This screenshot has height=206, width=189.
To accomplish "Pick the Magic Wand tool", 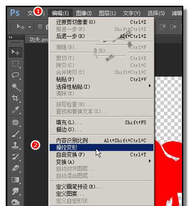I will click(x=15, y=87).
